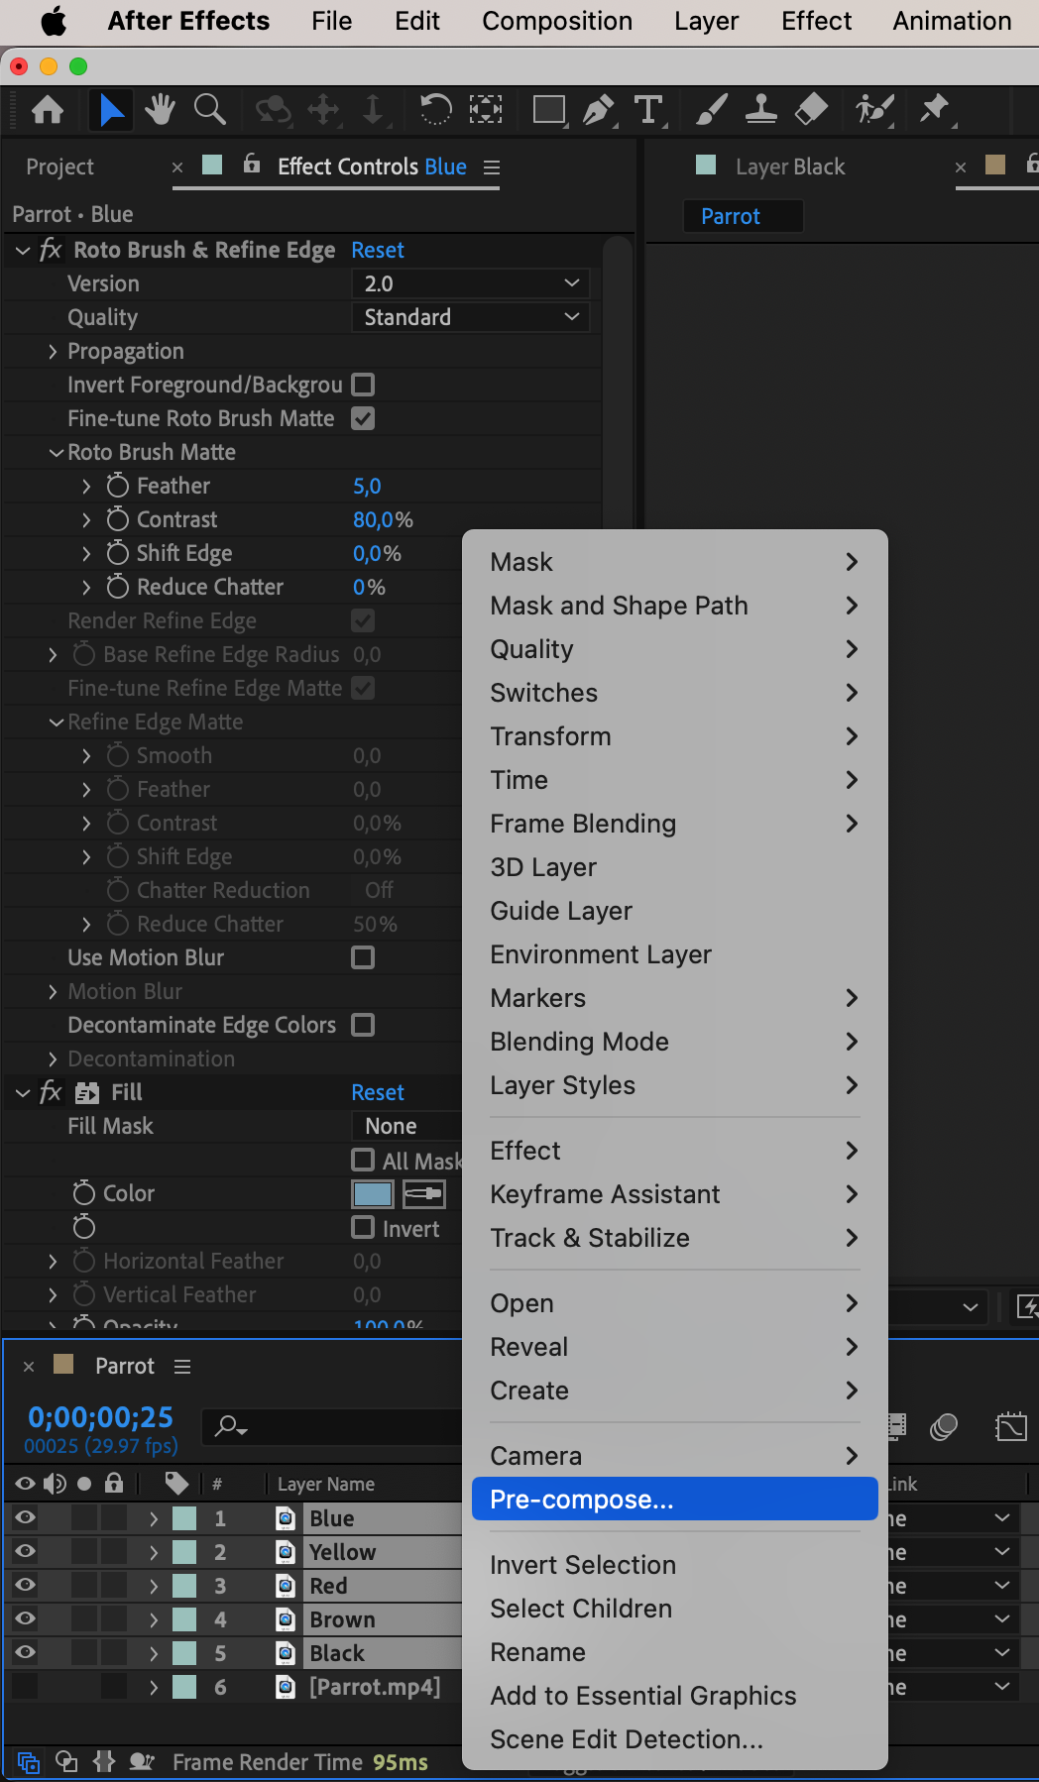Image resolution: width=1039 pixels, height=1782 pixels.
Task: Select the Rectangle shape tool
Action: pos(549,110)
